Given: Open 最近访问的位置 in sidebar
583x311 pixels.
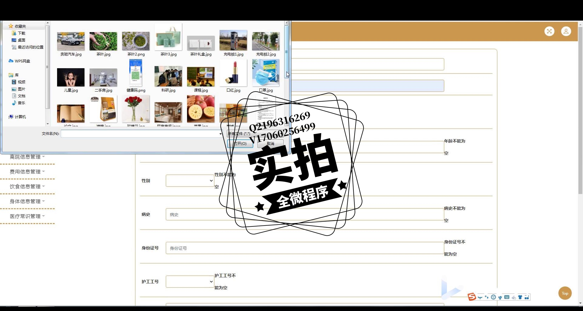Looking at the screenshot, I should (x=28, y=47).
